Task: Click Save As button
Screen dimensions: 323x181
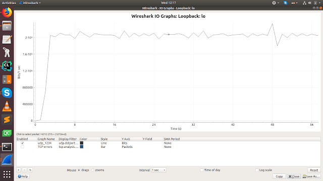Action: pyautogui.click(x=311, y=176)
